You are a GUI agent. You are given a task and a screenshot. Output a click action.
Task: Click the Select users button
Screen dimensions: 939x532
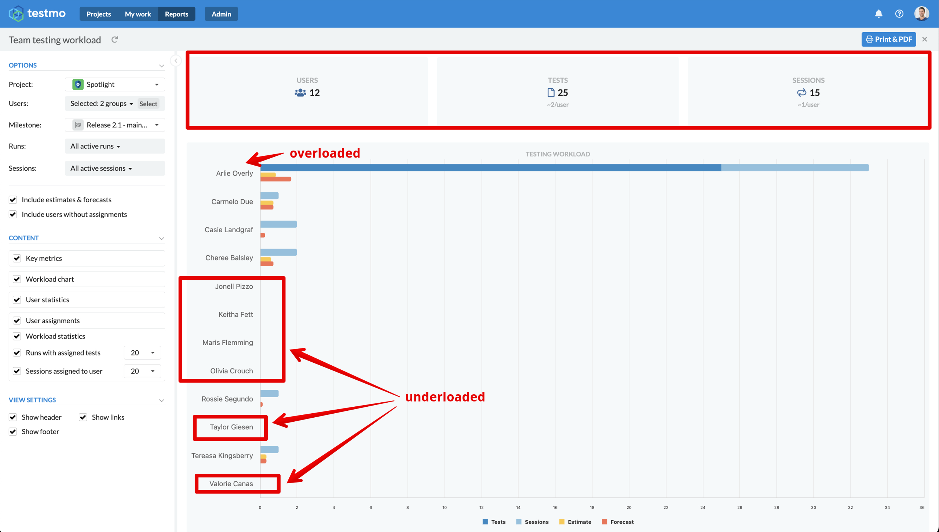point(148,104)
